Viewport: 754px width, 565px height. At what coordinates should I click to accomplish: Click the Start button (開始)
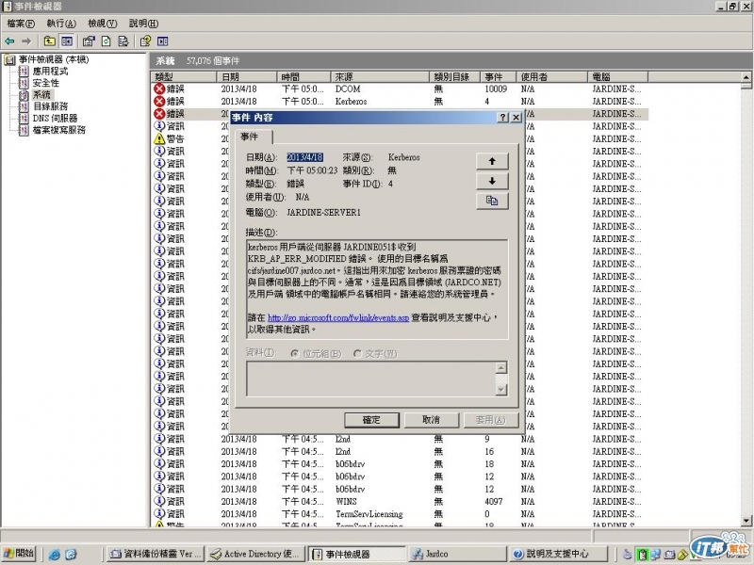pos(18,554)
